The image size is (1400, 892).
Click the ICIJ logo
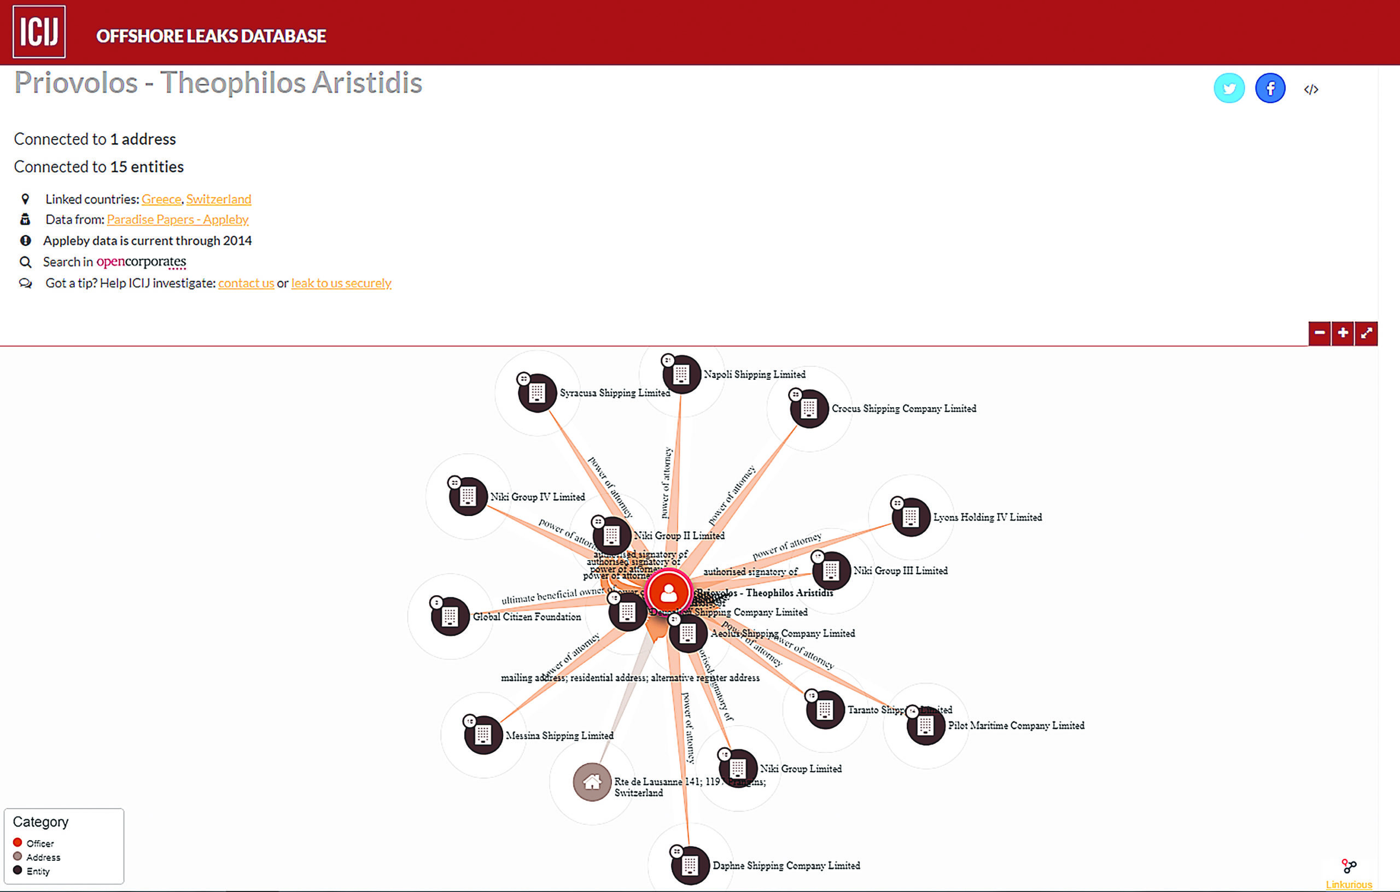[x=39, y=32]
